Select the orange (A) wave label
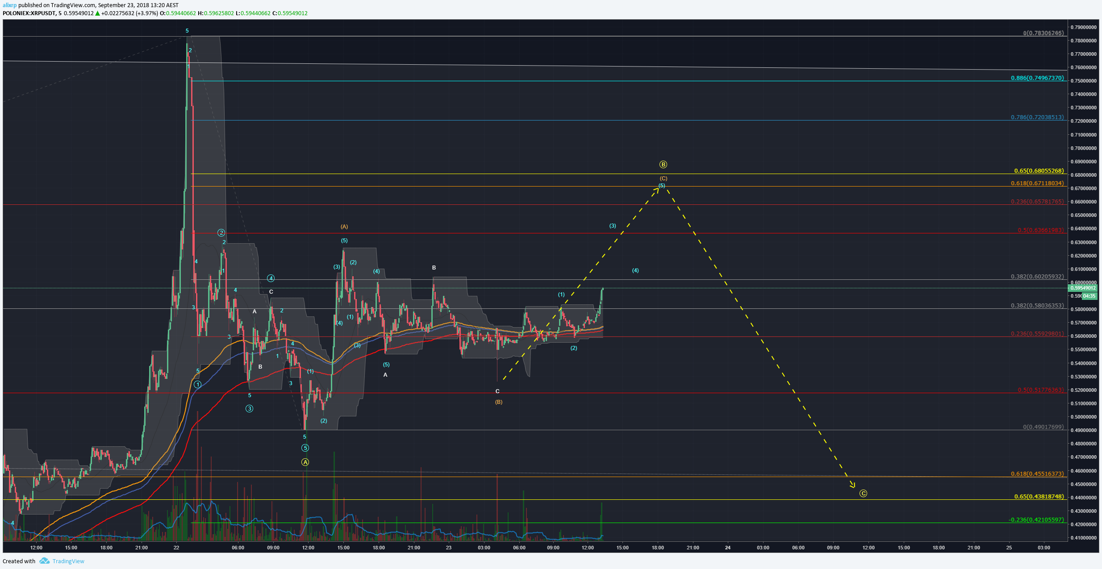The height and width of the screenshot is (569, 1102). [344, 227]
